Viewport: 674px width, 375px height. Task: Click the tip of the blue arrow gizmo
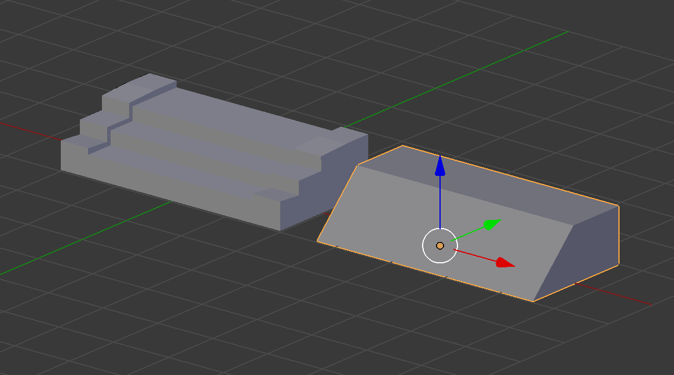pyautogui.click(x=441, y=156)
